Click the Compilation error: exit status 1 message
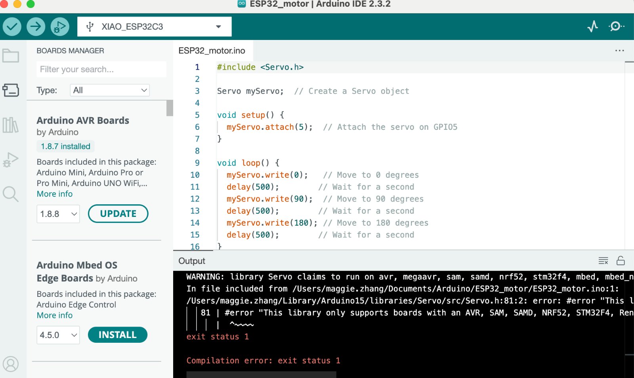Screen dimensions: 634x378 click(263, 361)
